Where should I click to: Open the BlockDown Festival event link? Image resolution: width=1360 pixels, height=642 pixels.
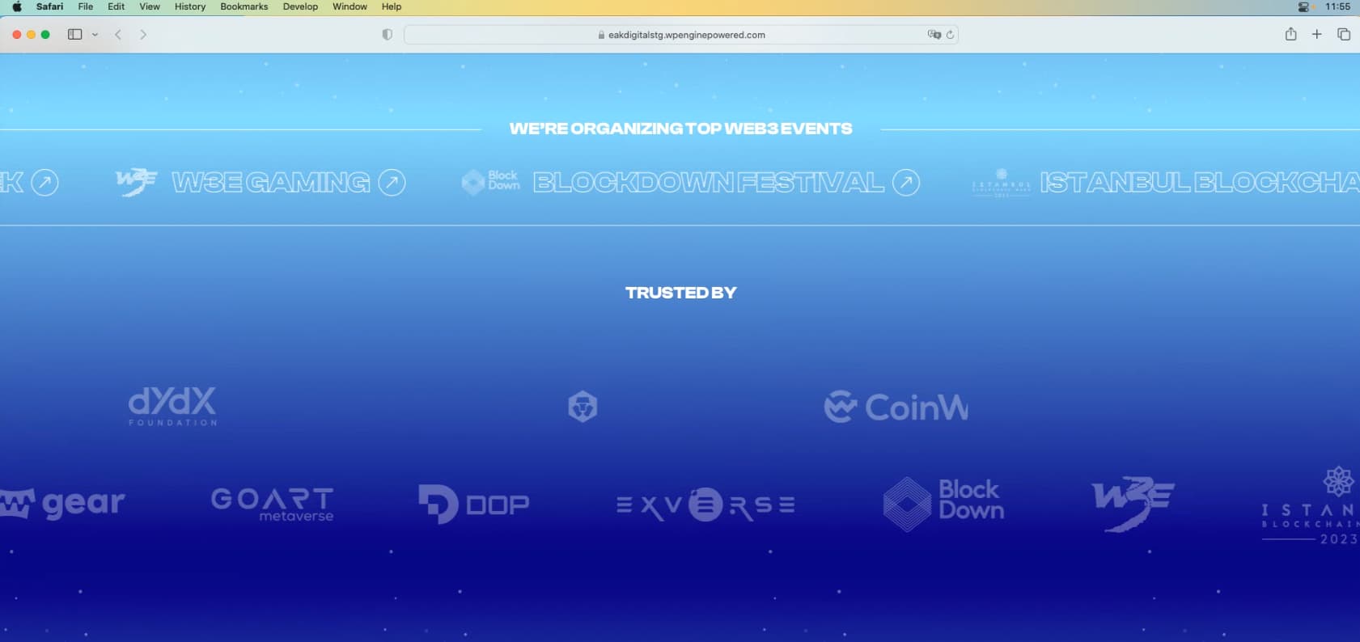pyautogui.click(x=708, y=183)
